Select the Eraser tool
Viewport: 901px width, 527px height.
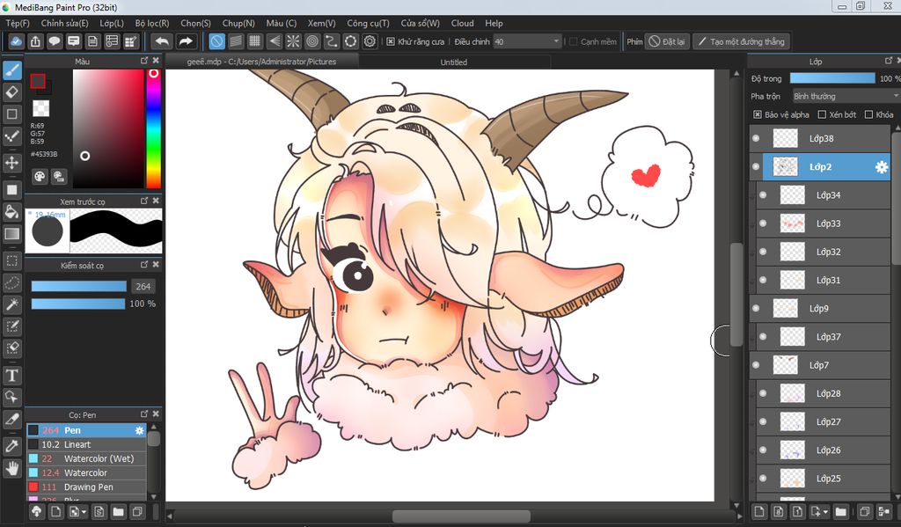click(x=12, y=92)
